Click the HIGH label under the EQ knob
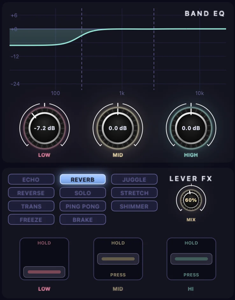This screenshot has height=300, width=235. click(x=191, y=155)
